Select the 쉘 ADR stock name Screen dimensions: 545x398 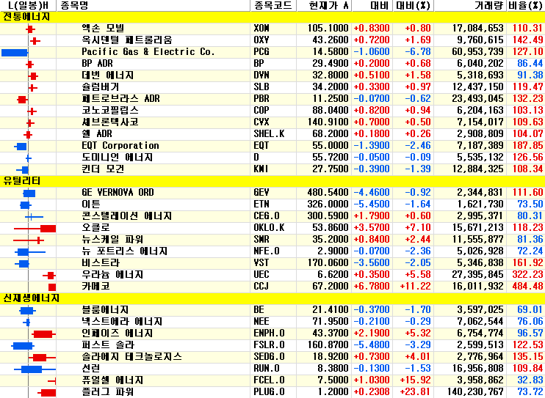[x=97, y=134]
